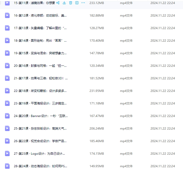Screen dimensions: 183x169
Task: Click the video icon of file 17-第13课
Action: pyautogui.click(x=7, y=28)
